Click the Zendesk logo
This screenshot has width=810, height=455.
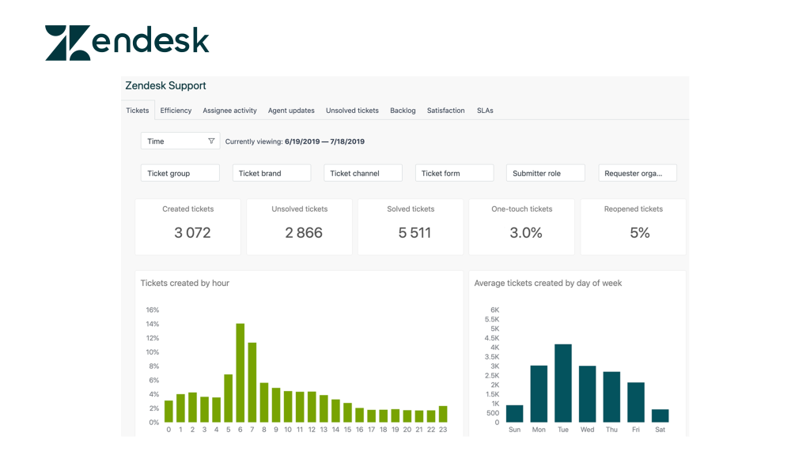(x=127, y=43)
